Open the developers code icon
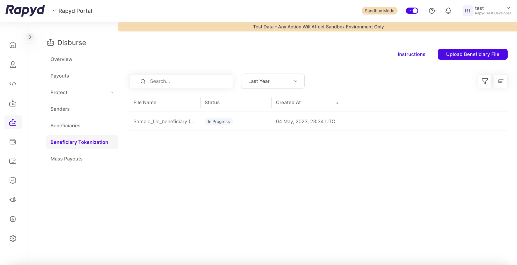Viewport: 517px width, 265px height. click(x=13, y=84)
